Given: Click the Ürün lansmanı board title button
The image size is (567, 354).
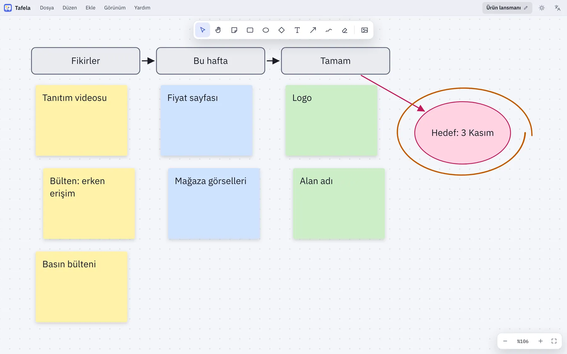Looking at the screenshot, I should (507, 8).
